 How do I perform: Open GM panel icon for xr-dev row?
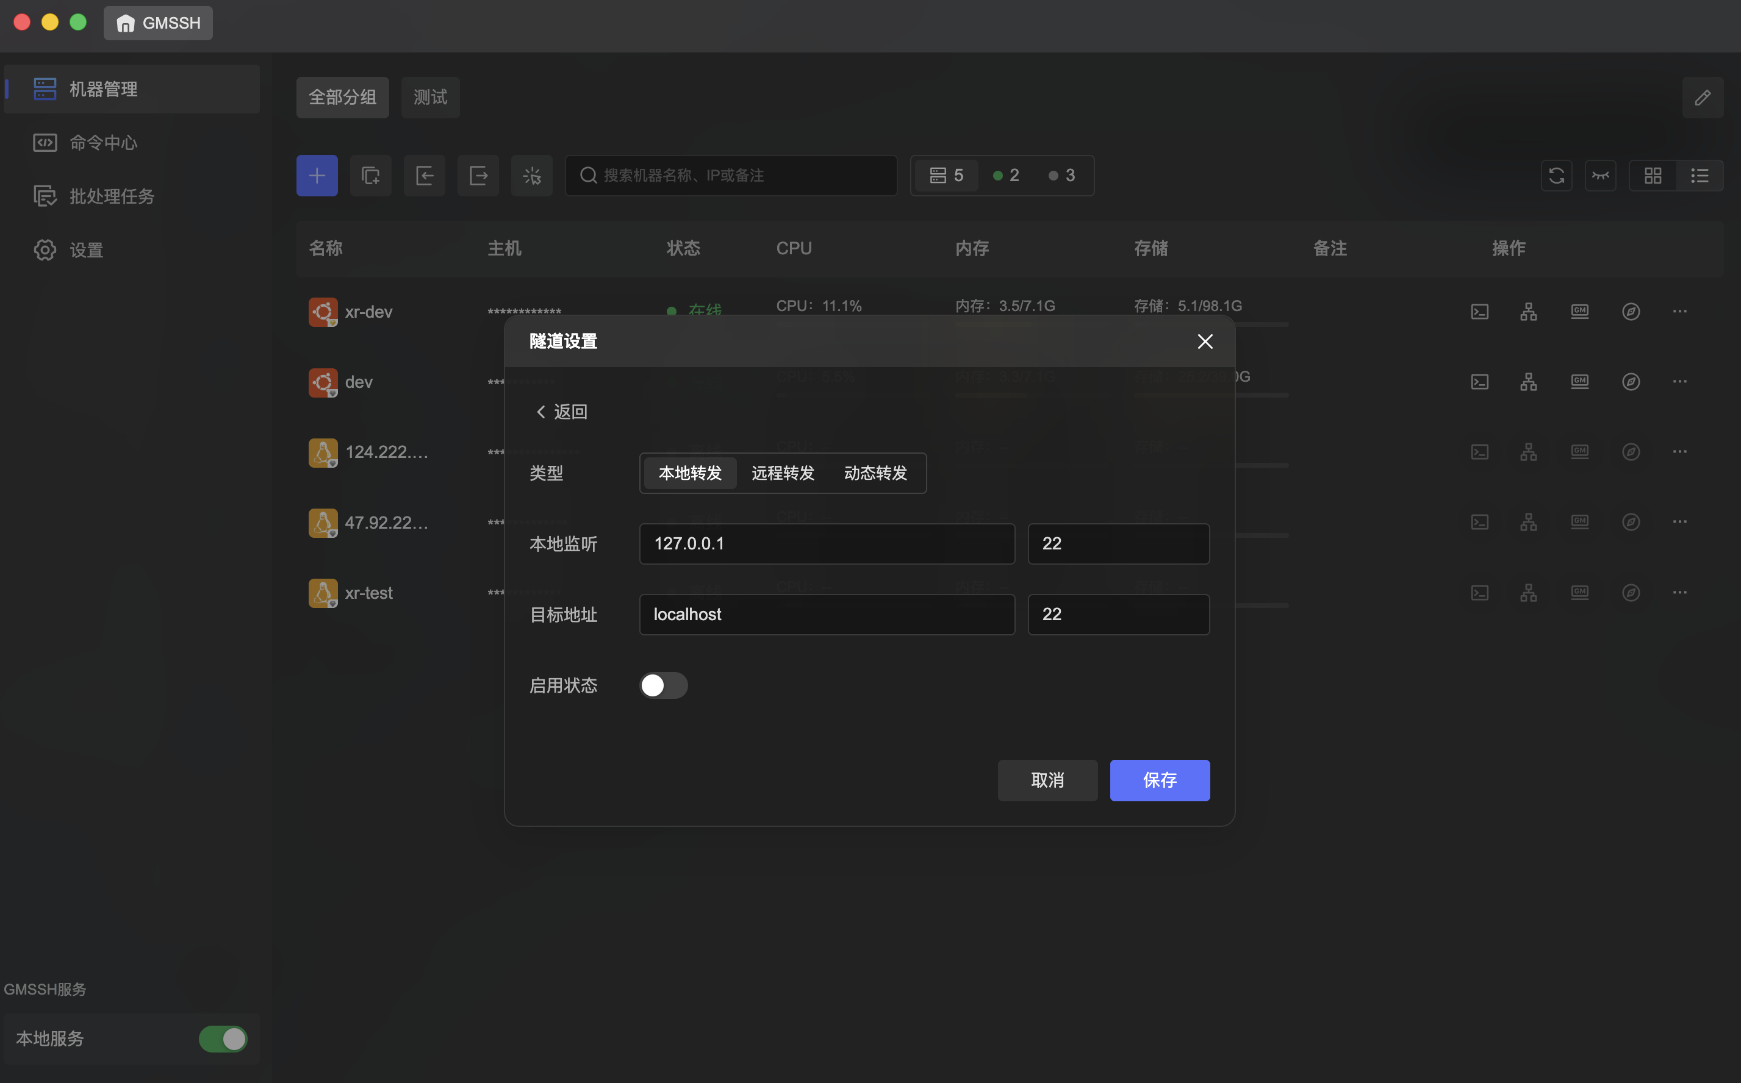click(1579, 312)
